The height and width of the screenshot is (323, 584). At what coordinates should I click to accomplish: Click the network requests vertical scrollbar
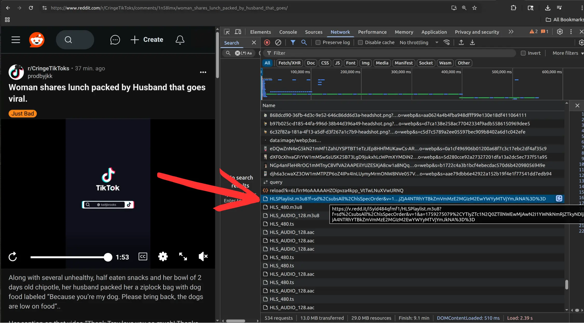566,284
